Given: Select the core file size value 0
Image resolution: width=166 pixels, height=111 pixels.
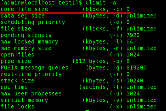Looking at the screenshot, I should pos(128,9).
